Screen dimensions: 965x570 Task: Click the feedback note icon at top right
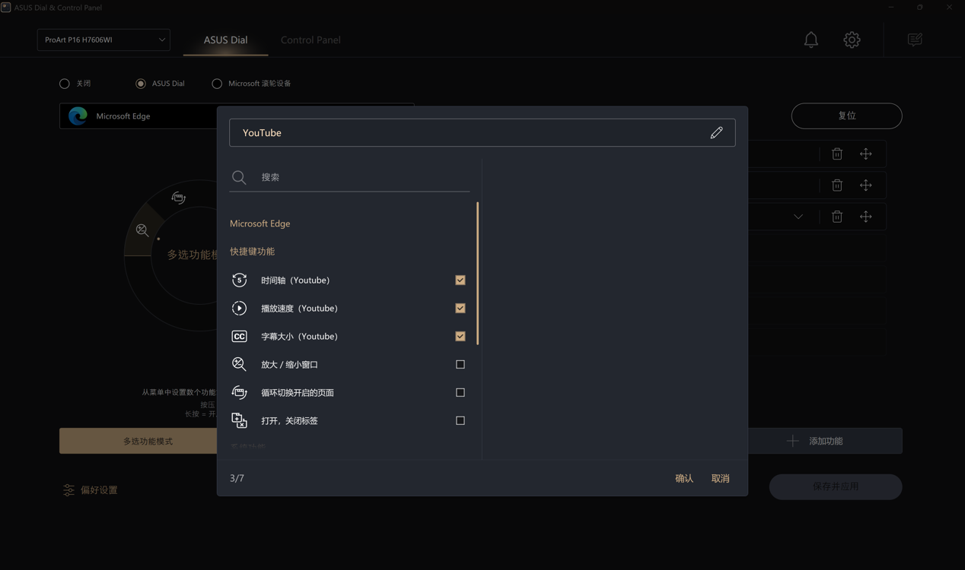point(915,40)
